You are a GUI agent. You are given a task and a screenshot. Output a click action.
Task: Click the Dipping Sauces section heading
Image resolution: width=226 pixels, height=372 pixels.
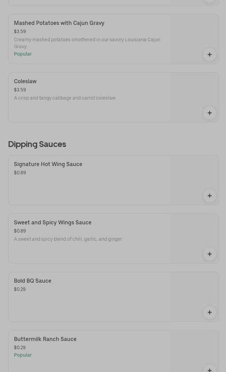[37, 144]
